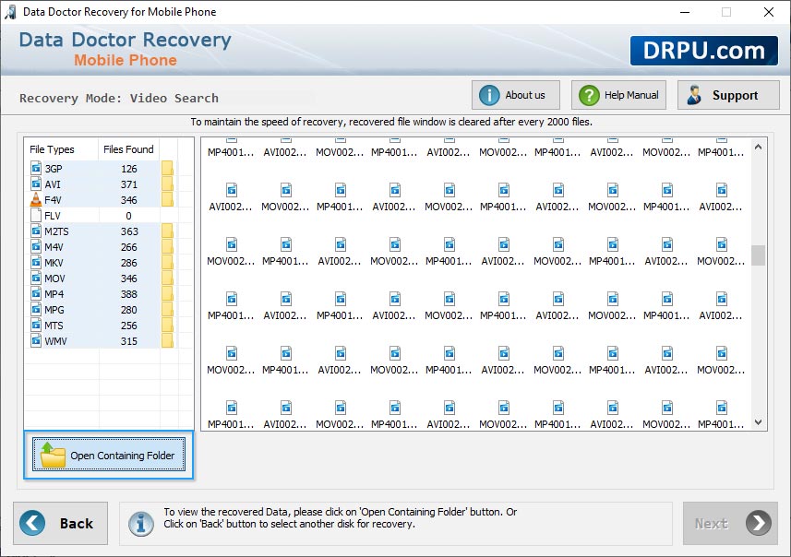Select the FLV row label

pos(53,216)
